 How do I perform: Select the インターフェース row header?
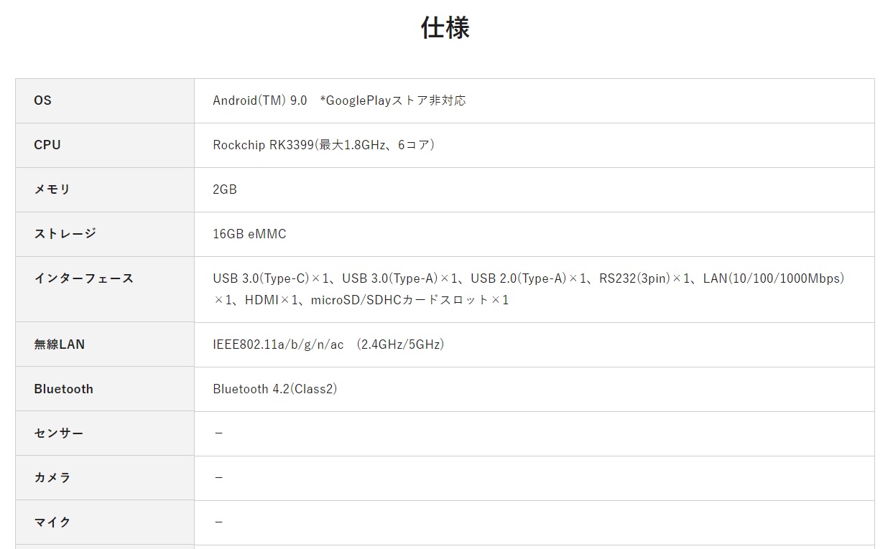coord(84,278)
